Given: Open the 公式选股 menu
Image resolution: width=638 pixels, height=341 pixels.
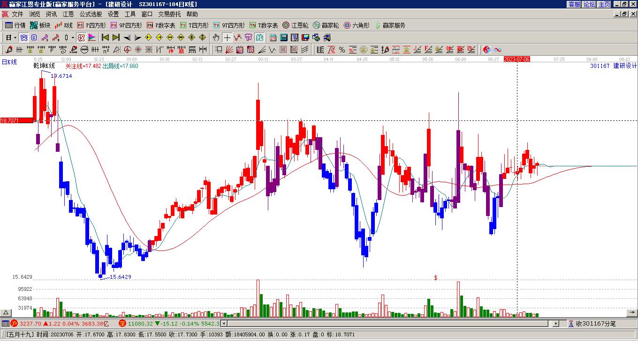Looking at the screenshot, I should (x=91, y=14).
